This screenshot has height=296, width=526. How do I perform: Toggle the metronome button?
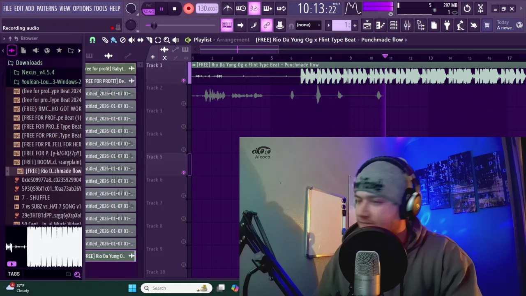tap(228, 8)
